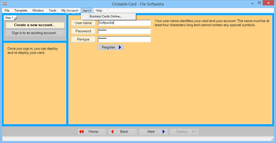Maximize the Clickable Card window
This screenshot has height=143, width=276.
[259, 3]
